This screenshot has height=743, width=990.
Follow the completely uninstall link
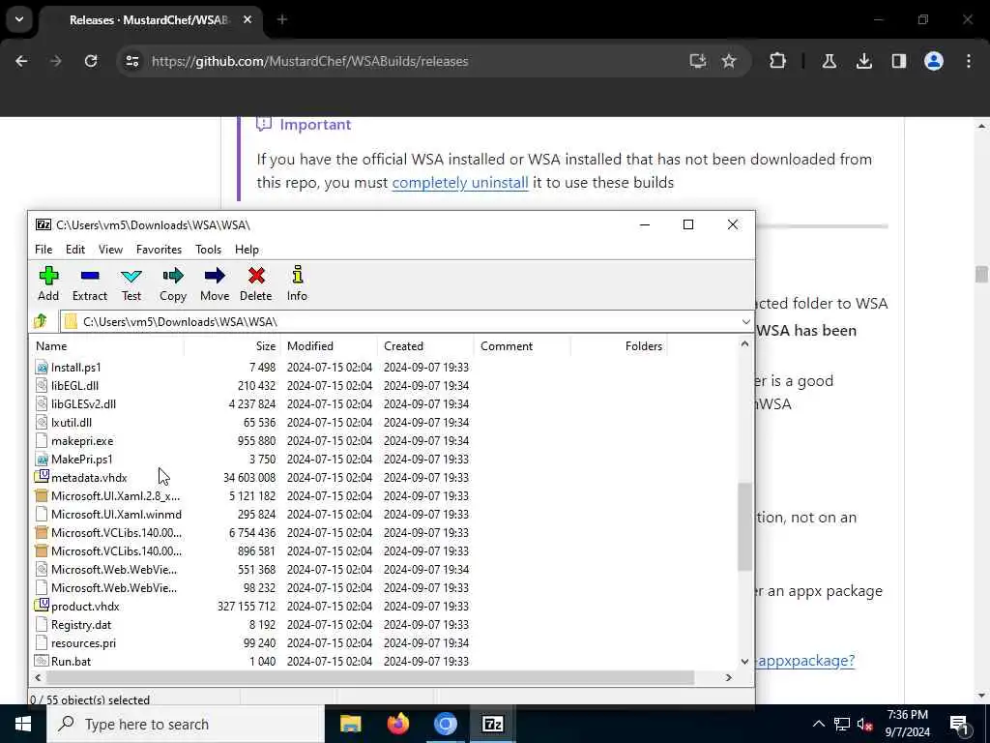pyautogui.click(x=459, y=183)
